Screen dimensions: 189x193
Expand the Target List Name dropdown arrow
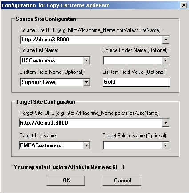pos(86,145)
